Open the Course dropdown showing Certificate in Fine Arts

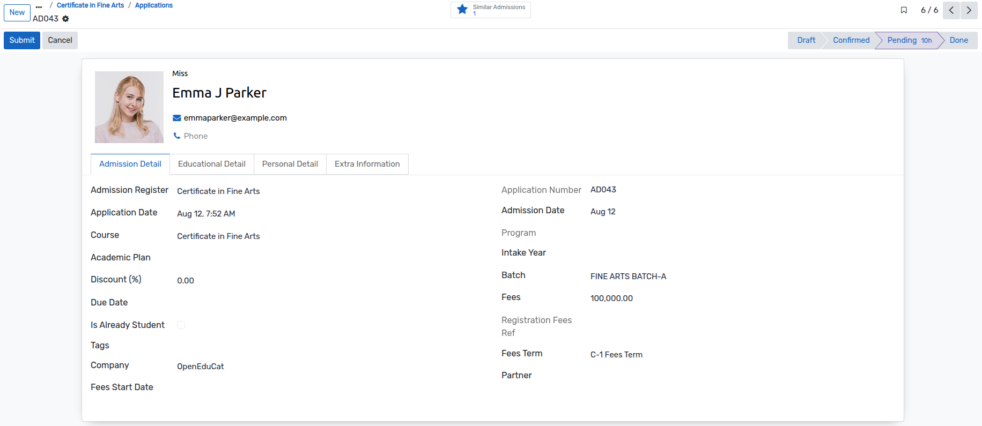(x=218, y=236)
